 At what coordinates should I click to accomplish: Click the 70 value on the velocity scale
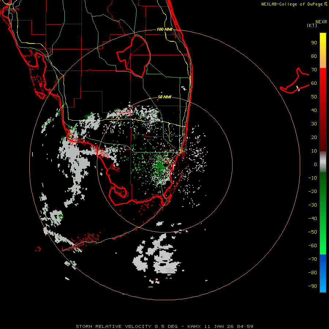click(x=314, y=70)
